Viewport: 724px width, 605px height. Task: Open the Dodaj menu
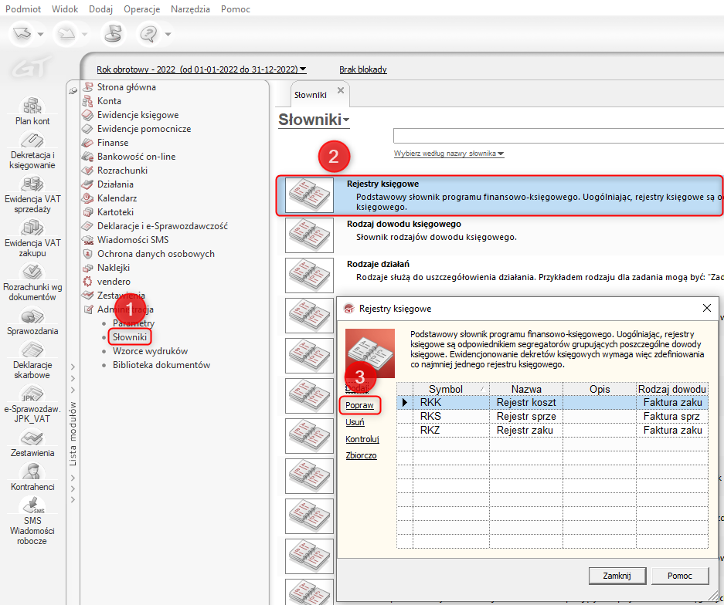click(100, 8)
